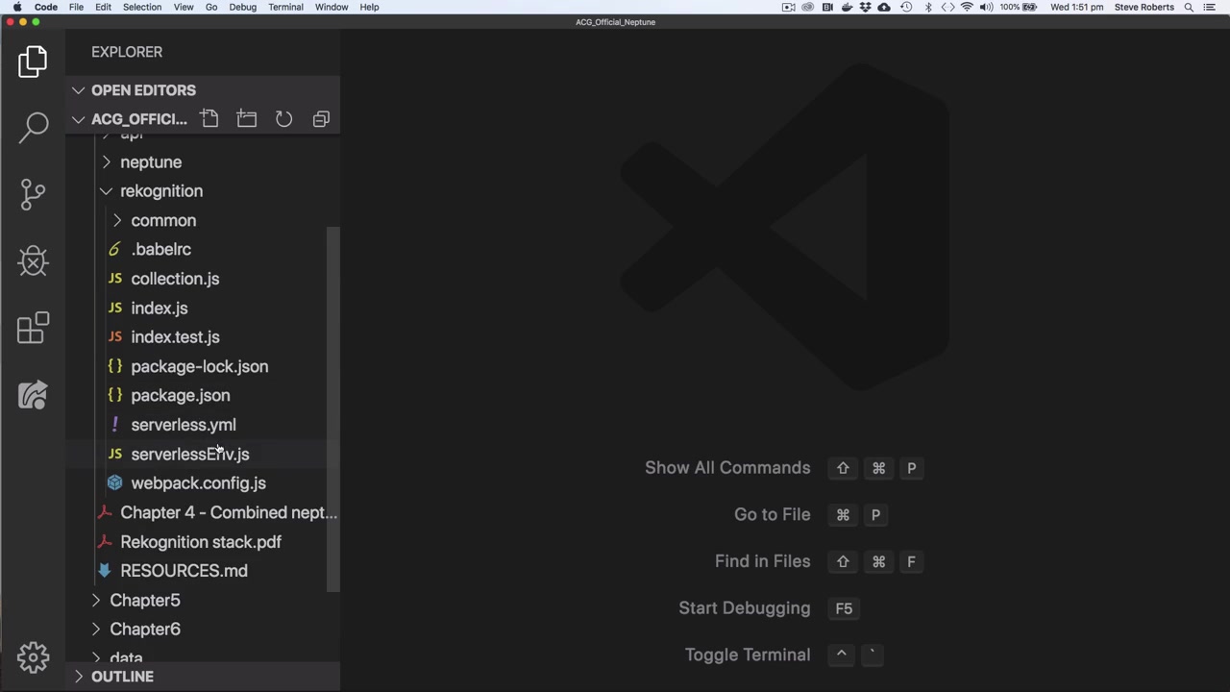This screenshot has width=1230, height=692.
Task: Open the custom extension icon below Extensions
Action: click(x=33, y=394)
